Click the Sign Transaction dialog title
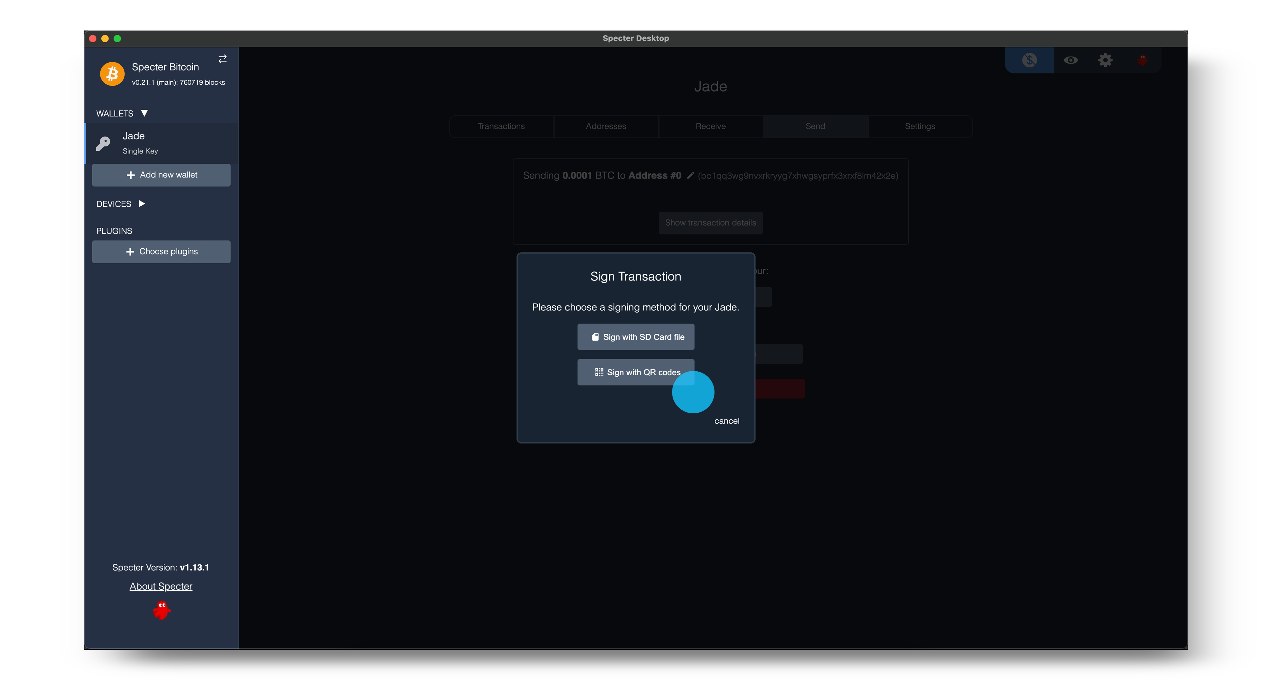 click(x=636, y=276)
